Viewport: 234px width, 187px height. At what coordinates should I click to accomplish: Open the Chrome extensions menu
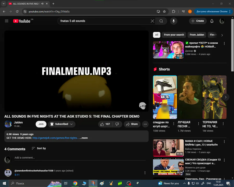click(173, 11)
